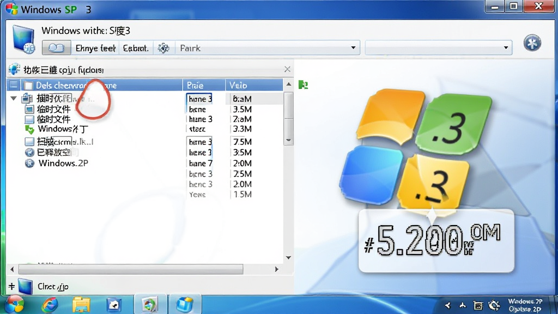Collapse the 摘时优用 tree node triangle
Screen dimensions: 558x314
14,98
